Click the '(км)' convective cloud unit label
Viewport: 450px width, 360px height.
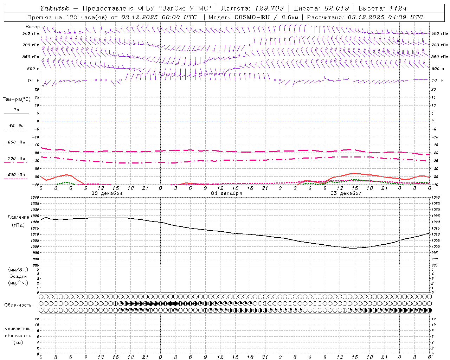pyautogui.click(x=18, y=343)
